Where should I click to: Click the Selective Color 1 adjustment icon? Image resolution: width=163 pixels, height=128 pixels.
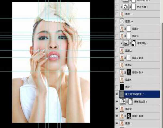126,43
